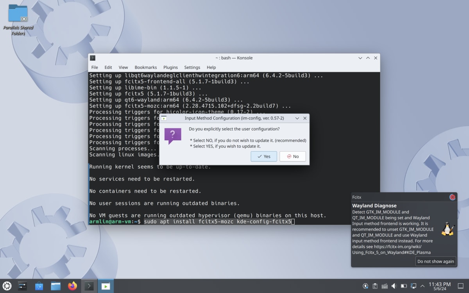469x293 pixels.
Task: Click Do not show again in notification
Action: point(436,261)
